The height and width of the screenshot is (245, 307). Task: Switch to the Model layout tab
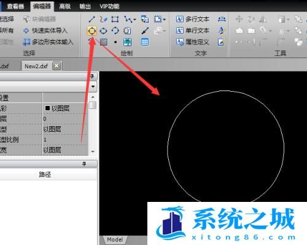pyautogui.click(x=115, y=239)
